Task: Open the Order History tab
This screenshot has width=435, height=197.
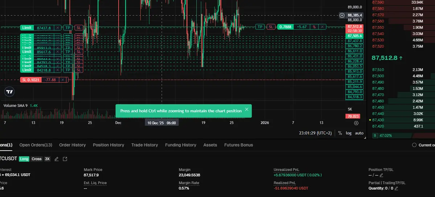Action: (x=73, y=145)
